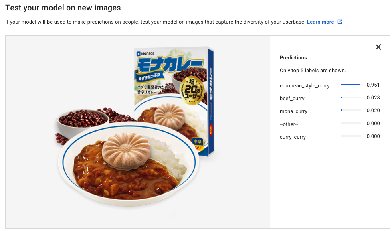Click the beef_curry confidence bar
The height and width of the screenshot is (231, 392).
[x=351, y=97]
